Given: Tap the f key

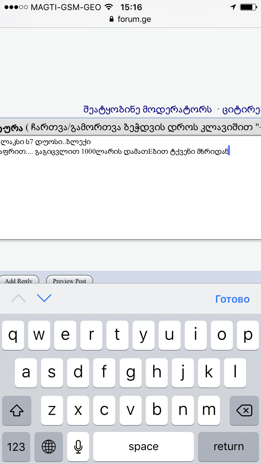Looking at the screenshot, I should [x=104, y=373].
